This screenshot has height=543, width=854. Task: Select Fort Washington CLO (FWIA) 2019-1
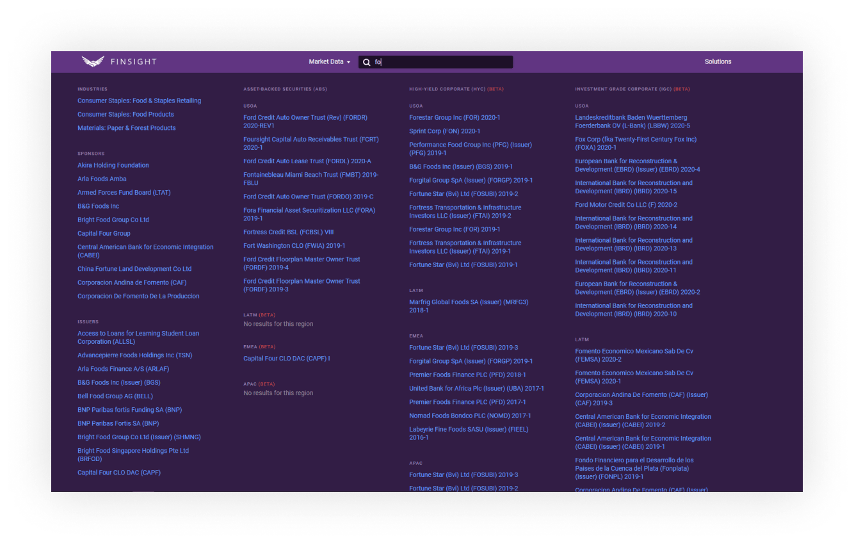pyautogui.click(x=294, y=245)
